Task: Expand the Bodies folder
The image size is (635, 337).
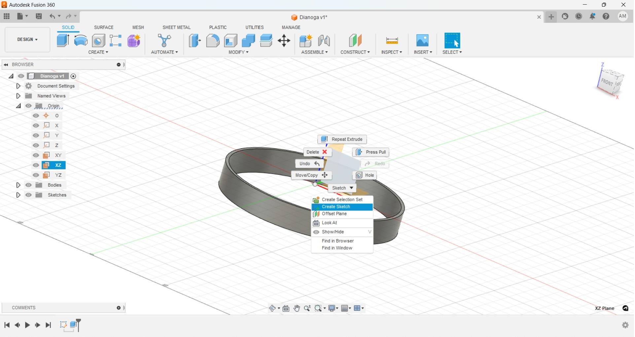Action: pos(18,185)
